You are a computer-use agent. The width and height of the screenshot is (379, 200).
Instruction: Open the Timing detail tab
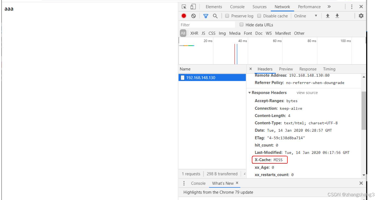[x=329, y=69]
